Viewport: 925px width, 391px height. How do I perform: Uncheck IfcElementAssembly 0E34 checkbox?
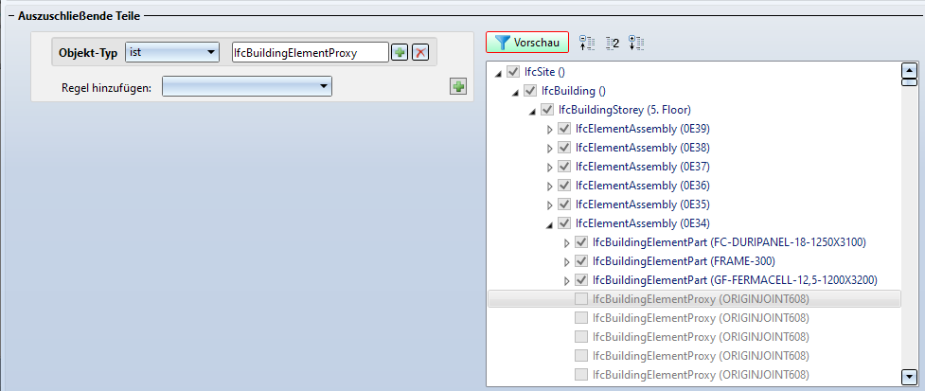564,223
